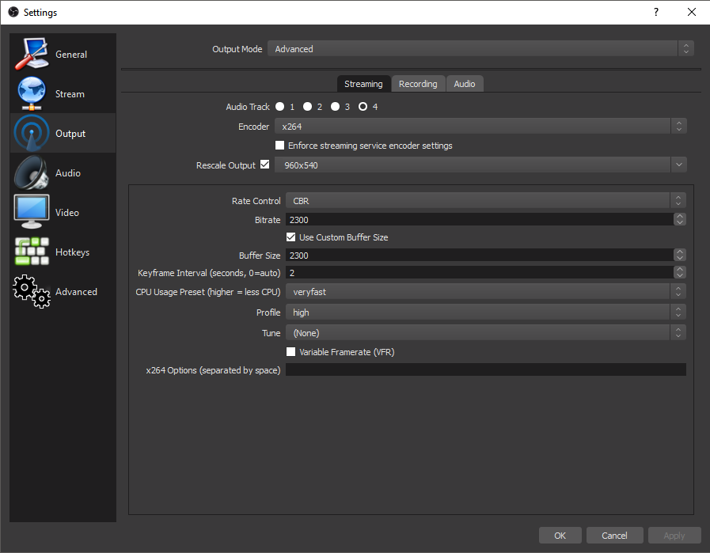This screenshot has height=553, width=710.
Task: Open the Video monitor icon
Action: click(32, 212)
